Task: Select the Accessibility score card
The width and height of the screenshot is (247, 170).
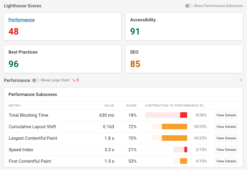Action: coord(184,26)
